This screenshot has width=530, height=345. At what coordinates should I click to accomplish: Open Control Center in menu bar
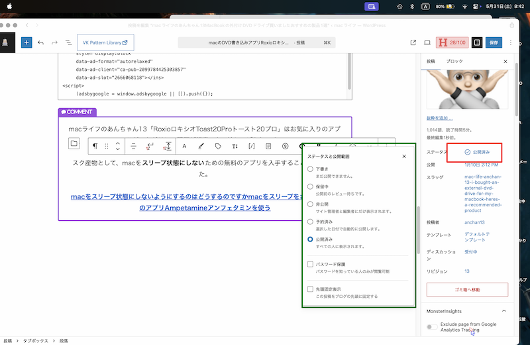476,6
